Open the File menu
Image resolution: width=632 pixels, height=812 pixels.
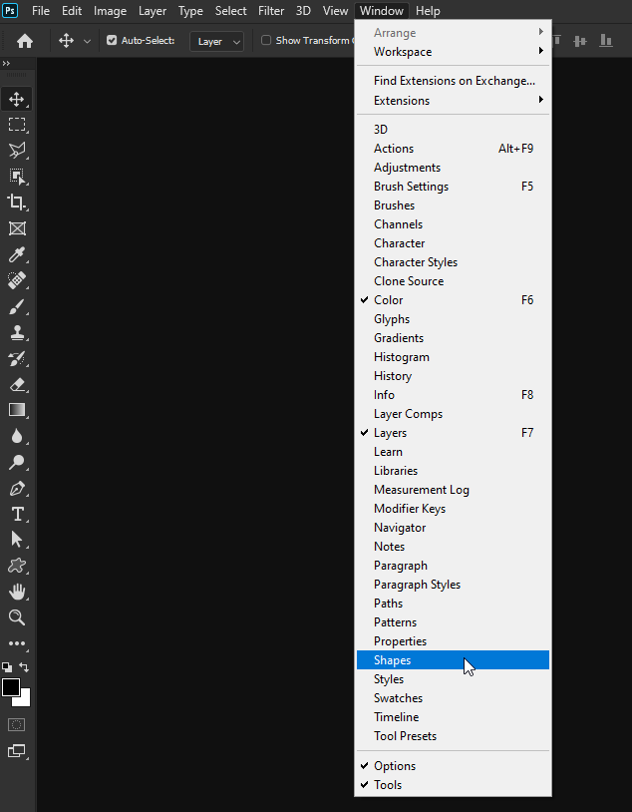pos(41,10)
